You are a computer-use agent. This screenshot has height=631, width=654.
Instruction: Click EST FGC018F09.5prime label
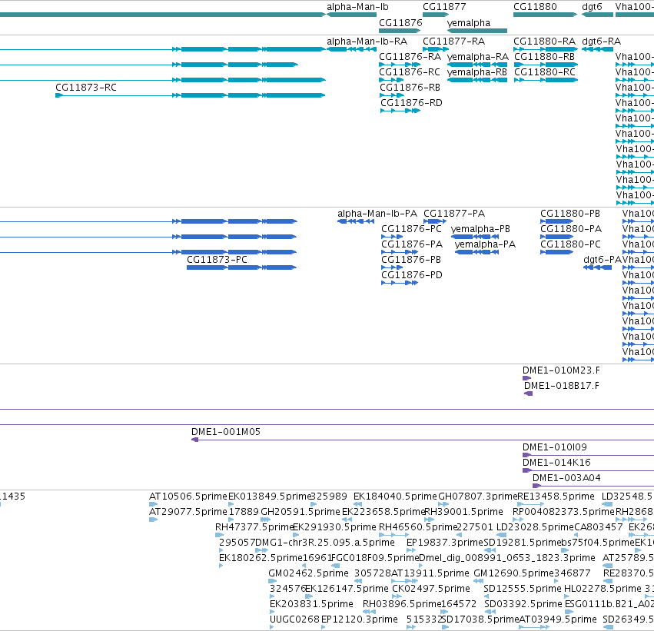pyautogui.click(x=376, y=558)
